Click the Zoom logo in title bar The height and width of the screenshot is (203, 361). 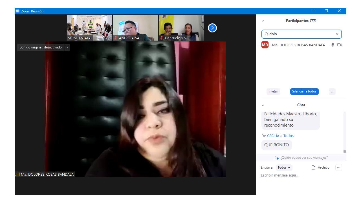point(17,11)
